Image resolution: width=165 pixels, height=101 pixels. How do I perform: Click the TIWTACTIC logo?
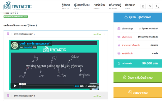(17, 6)
